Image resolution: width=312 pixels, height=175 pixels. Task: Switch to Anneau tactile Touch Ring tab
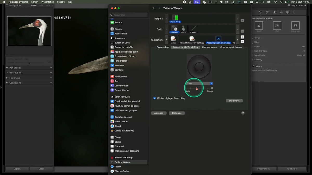click(186, 47)
